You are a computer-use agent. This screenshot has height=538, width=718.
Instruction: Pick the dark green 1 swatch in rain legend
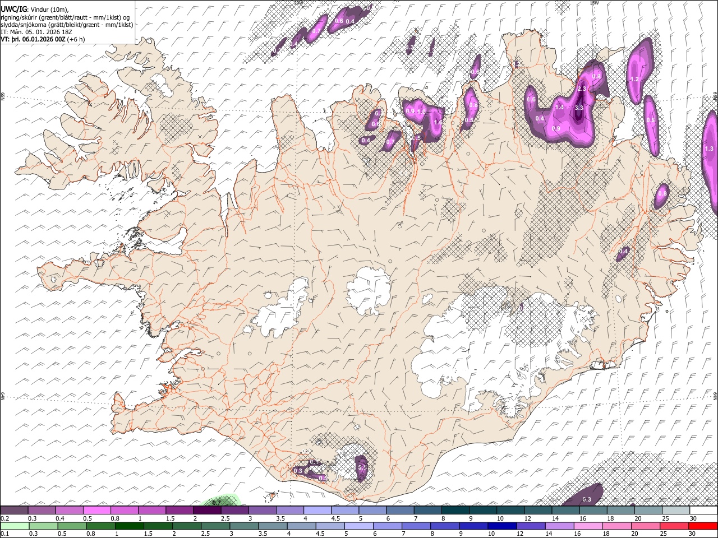(130, 526)
